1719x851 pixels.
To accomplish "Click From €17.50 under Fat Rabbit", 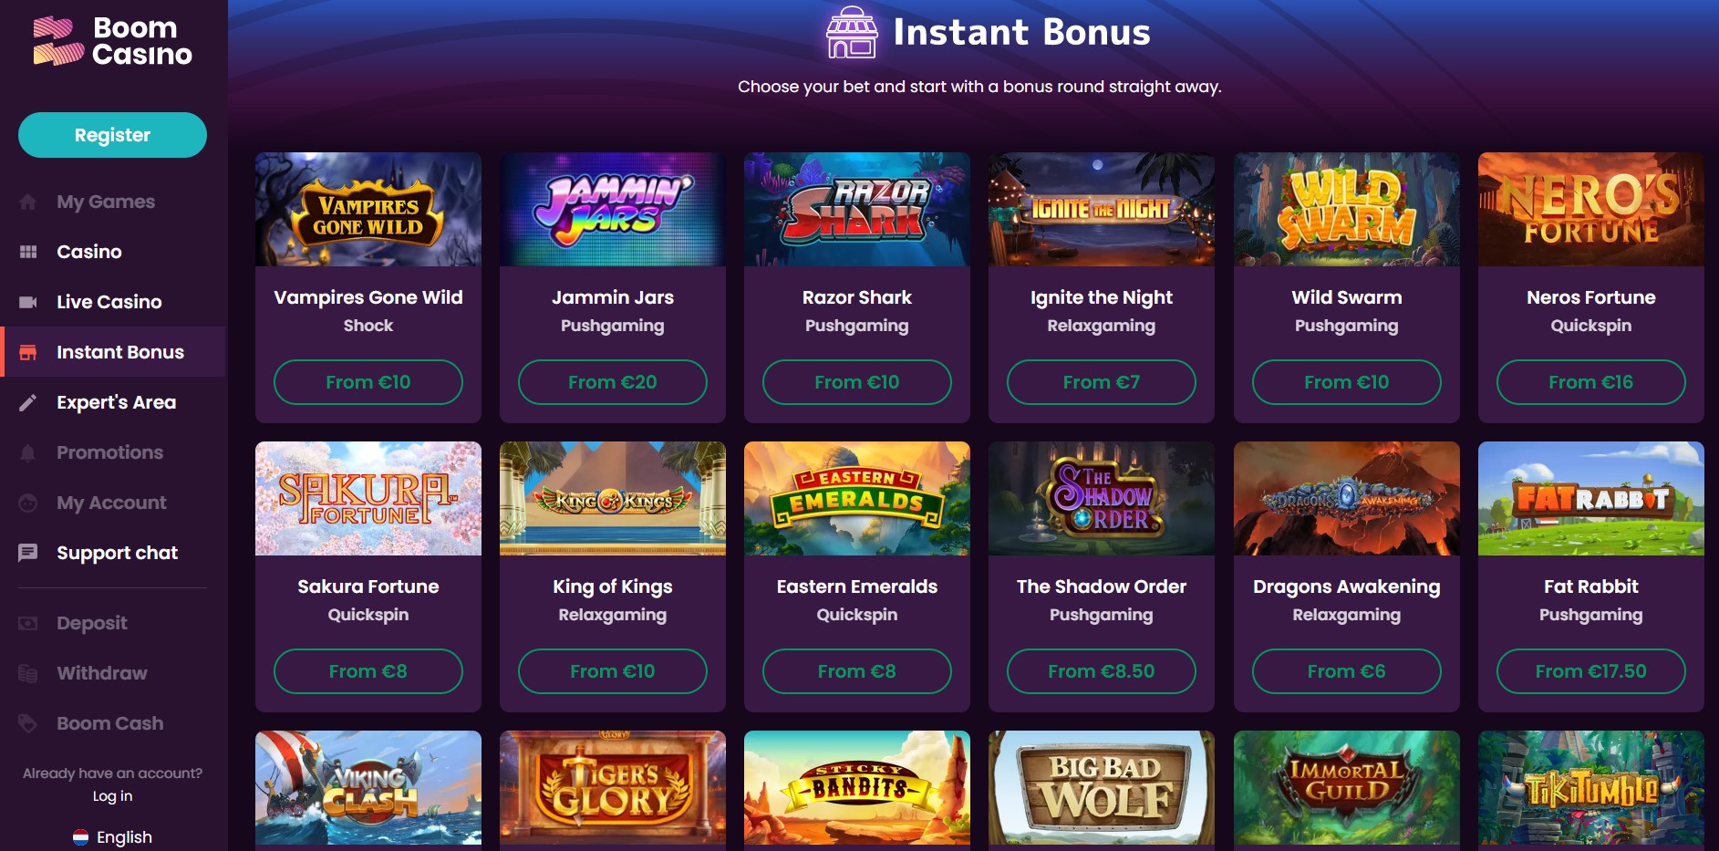I will pyautogui.click(x=1590, y=671).
